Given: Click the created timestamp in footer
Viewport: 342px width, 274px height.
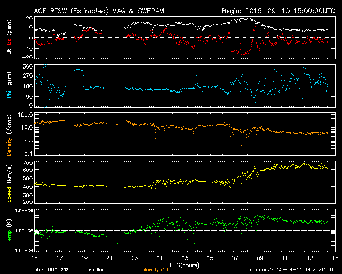Looking at the screenshot, I should [292, 270].
